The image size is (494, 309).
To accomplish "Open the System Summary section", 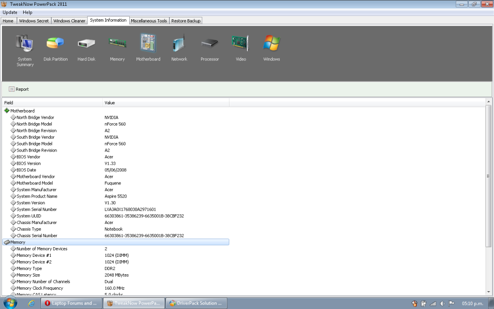I will pos(25,50).
